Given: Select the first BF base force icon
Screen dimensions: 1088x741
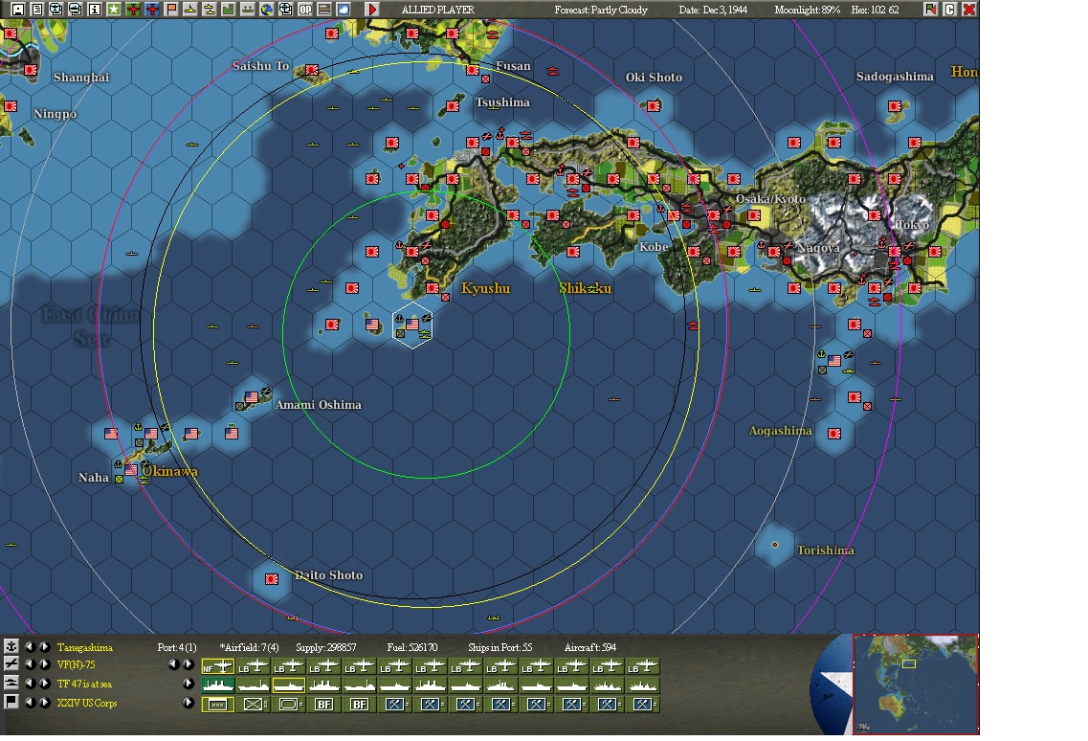Looking at the screenshot, I should pyautogui.click(x=324, y=705).
